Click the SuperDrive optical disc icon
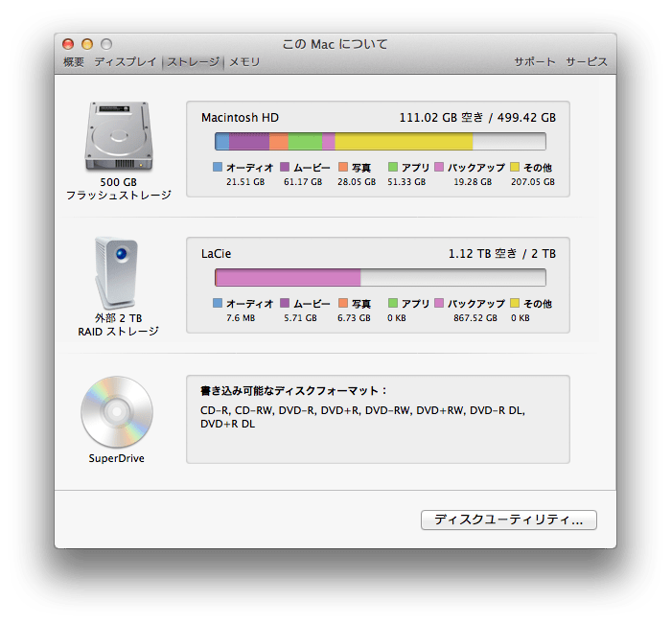 117,412
